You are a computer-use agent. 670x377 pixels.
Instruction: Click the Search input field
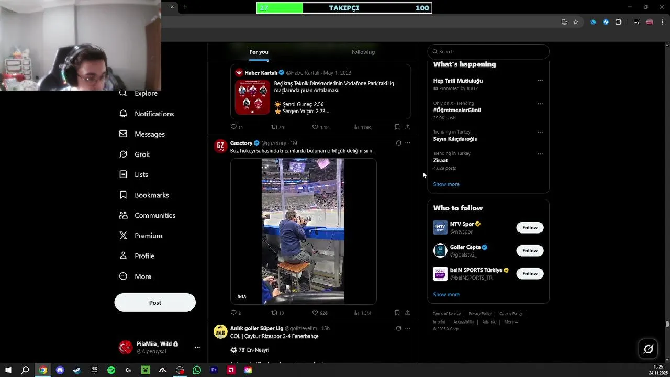click(x=488, y=52)
